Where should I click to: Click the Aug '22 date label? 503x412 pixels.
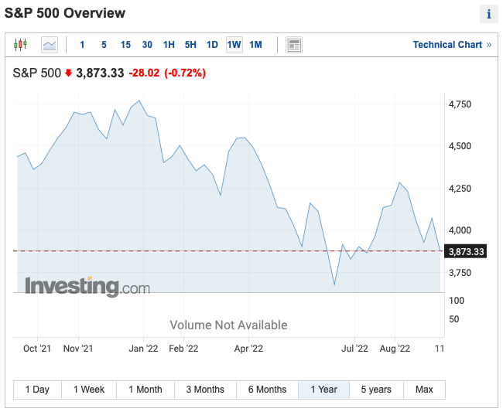click(395, 349)
